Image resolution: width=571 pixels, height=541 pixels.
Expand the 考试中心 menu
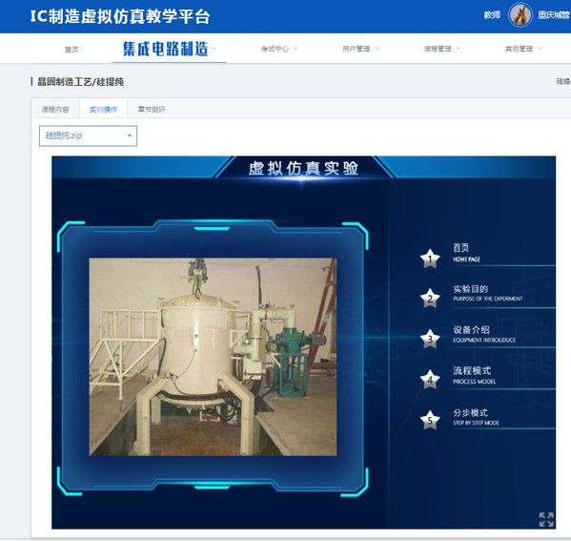coord(279,49)
